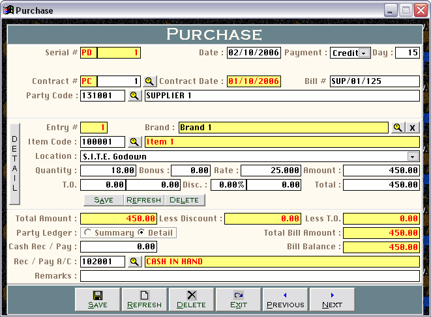Save the detail entry line
The height and width of the screenshot is (317, 431).
pos(104,200)
